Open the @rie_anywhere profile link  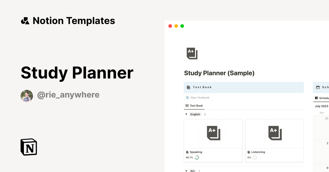(69, 95)
